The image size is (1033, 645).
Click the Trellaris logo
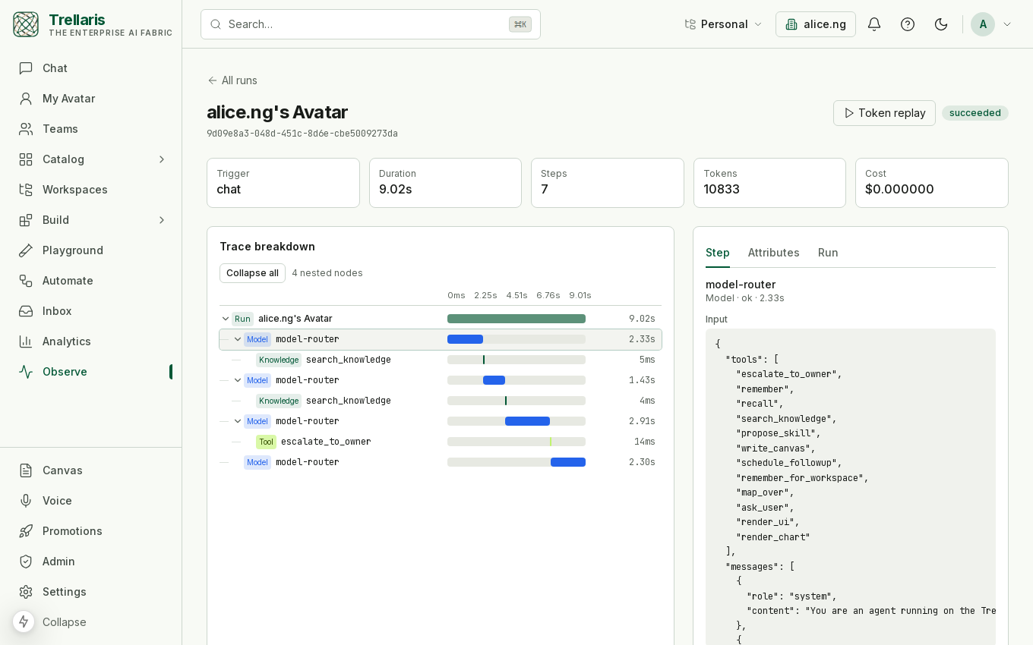(26, 24)
